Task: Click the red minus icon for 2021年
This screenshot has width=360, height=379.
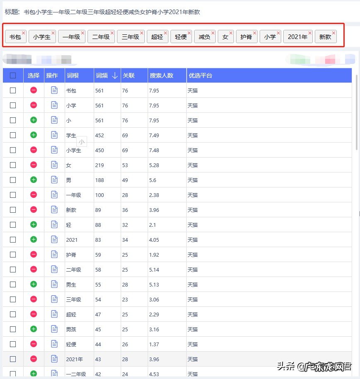Action: 34,359
